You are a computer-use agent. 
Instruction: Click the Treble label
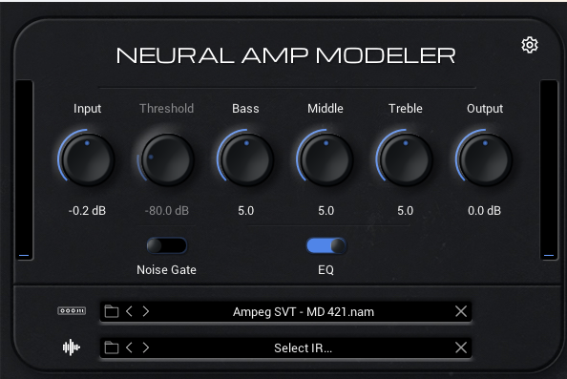coord(406,109)
